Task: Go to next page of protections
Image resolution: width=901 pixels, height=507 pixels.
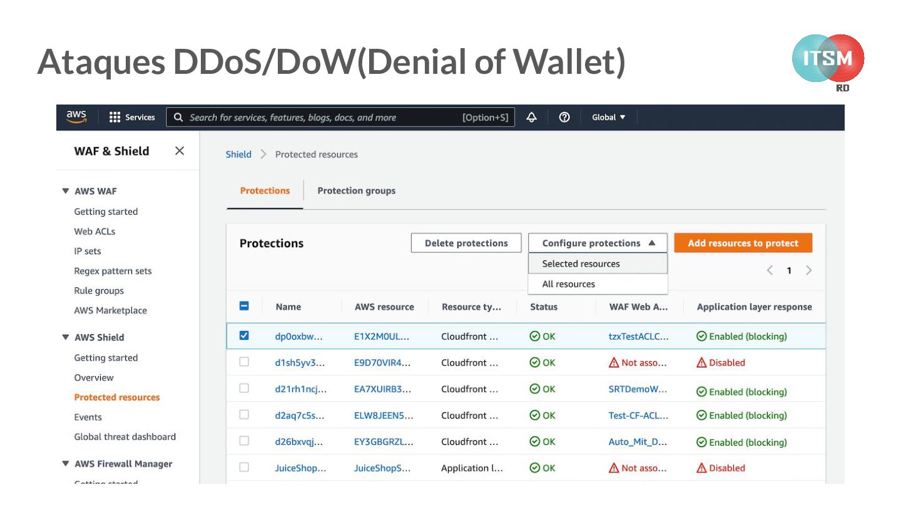Action: point(809,270)
